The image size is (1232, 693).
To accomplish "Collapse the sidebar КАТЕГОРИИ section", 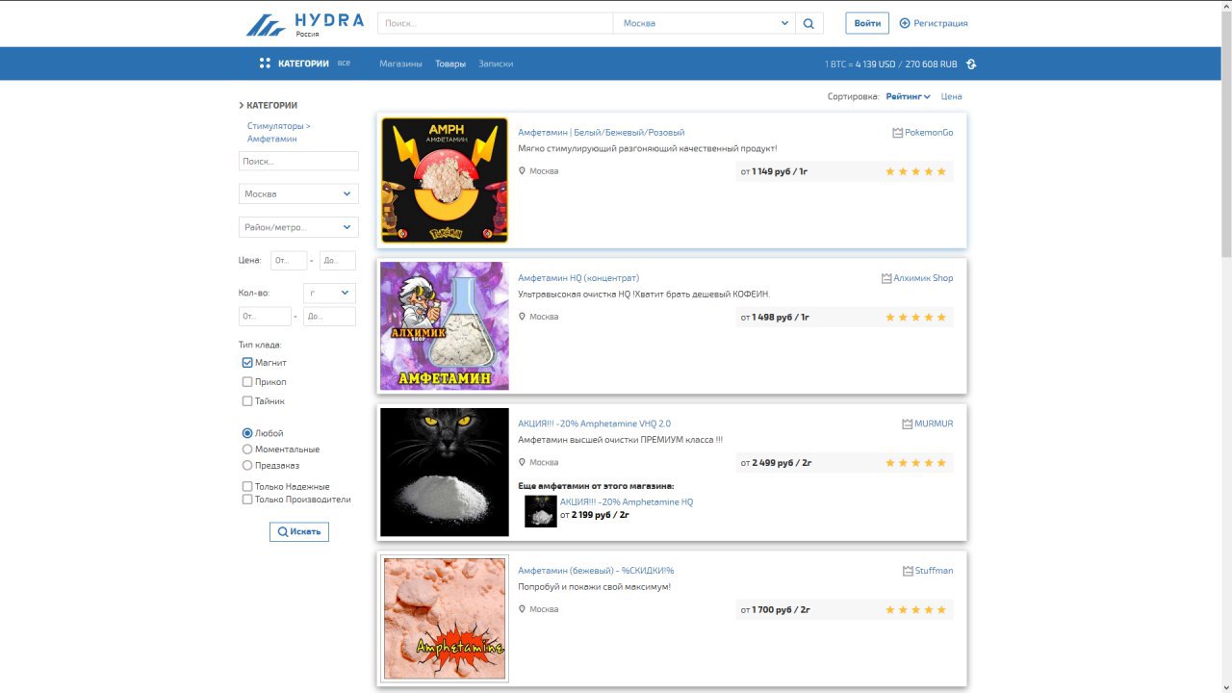I will pos(269,106).
